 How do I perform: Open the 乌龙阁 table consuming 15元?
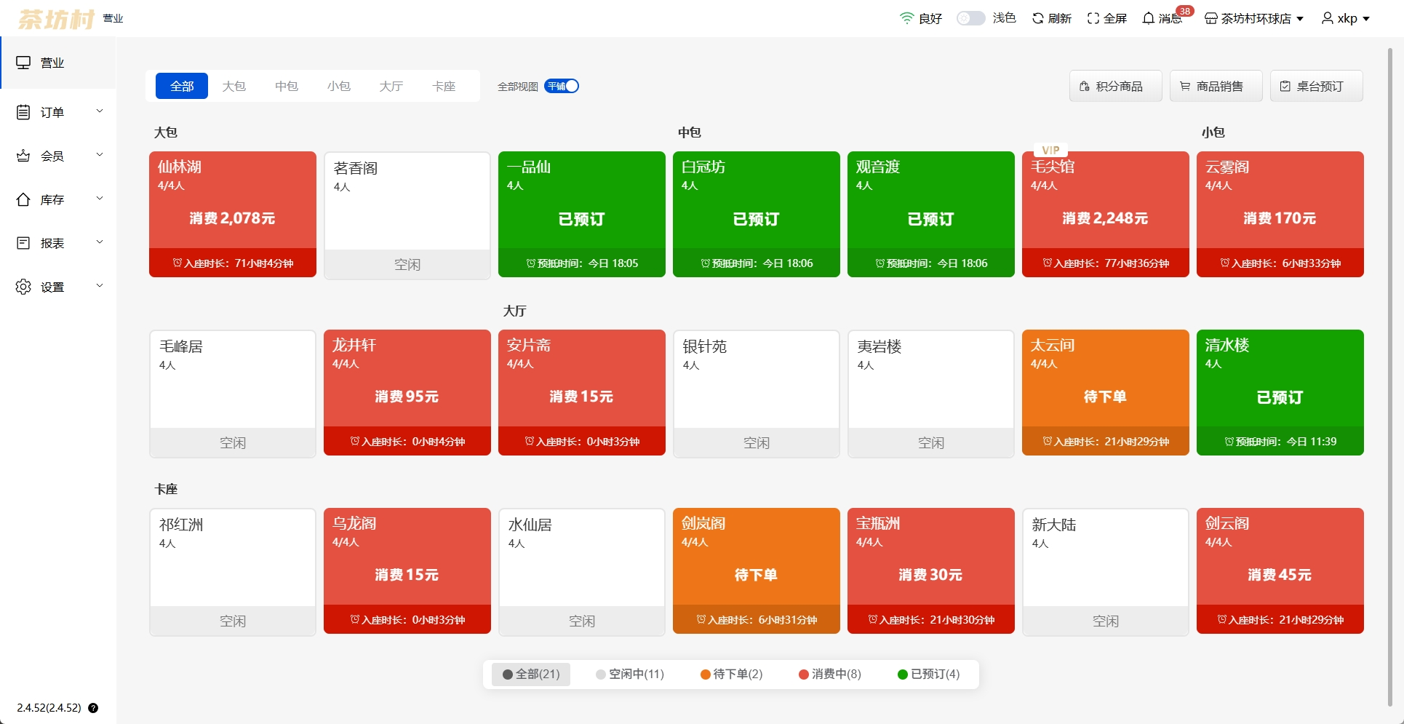coord(407,571)
